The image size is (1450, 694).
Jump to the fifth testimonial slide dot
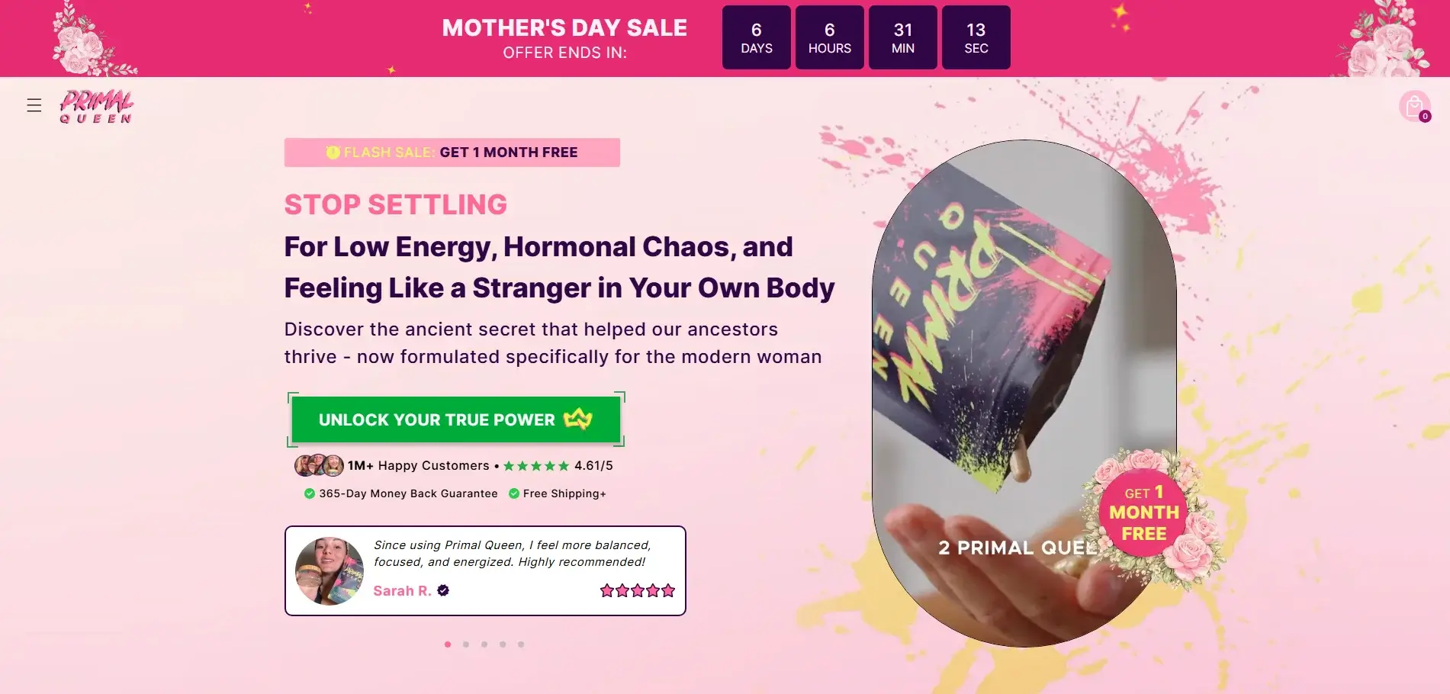[521, 644]
